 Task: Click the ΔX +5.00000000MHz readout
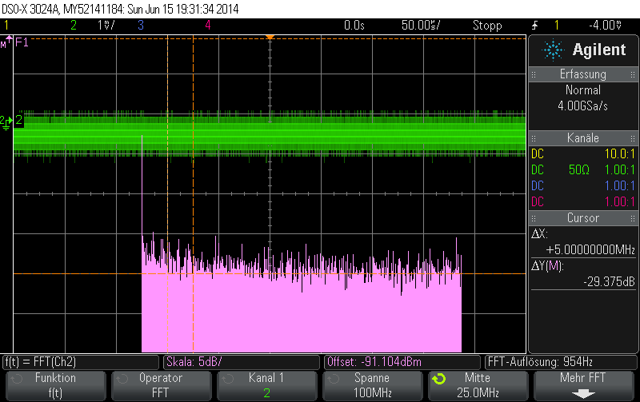(x=583, y=242)
